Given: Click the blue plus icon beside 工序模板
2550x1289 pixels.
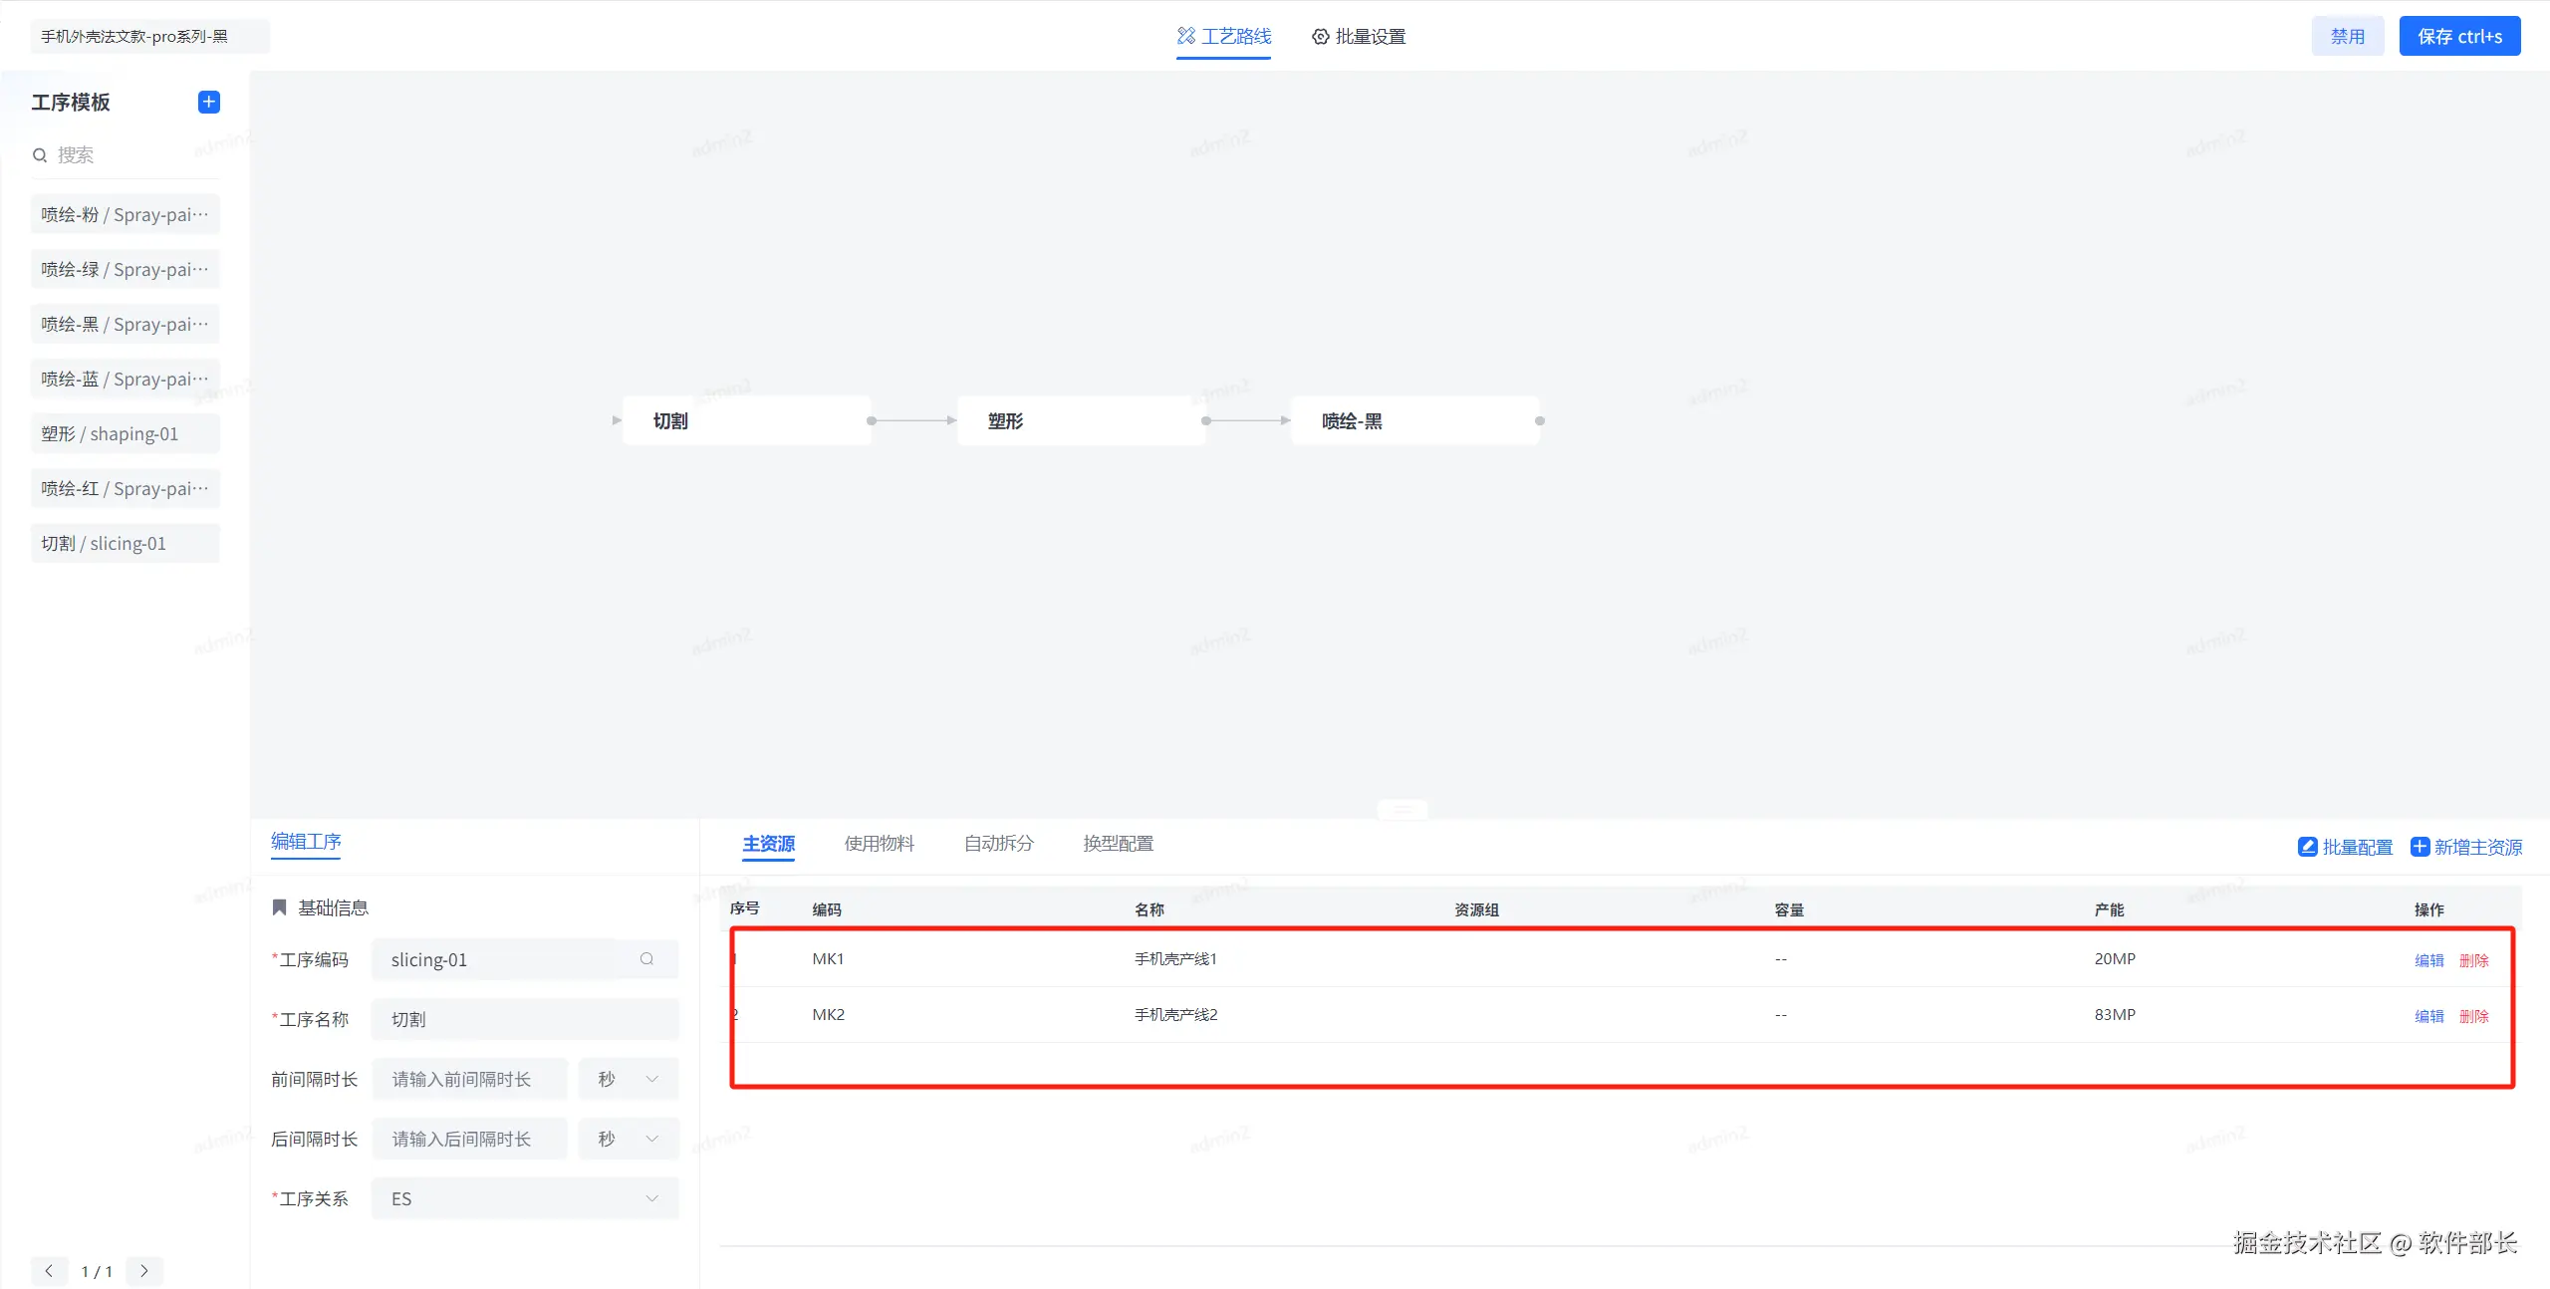Looking at the screenshot, I should [208, 102].
